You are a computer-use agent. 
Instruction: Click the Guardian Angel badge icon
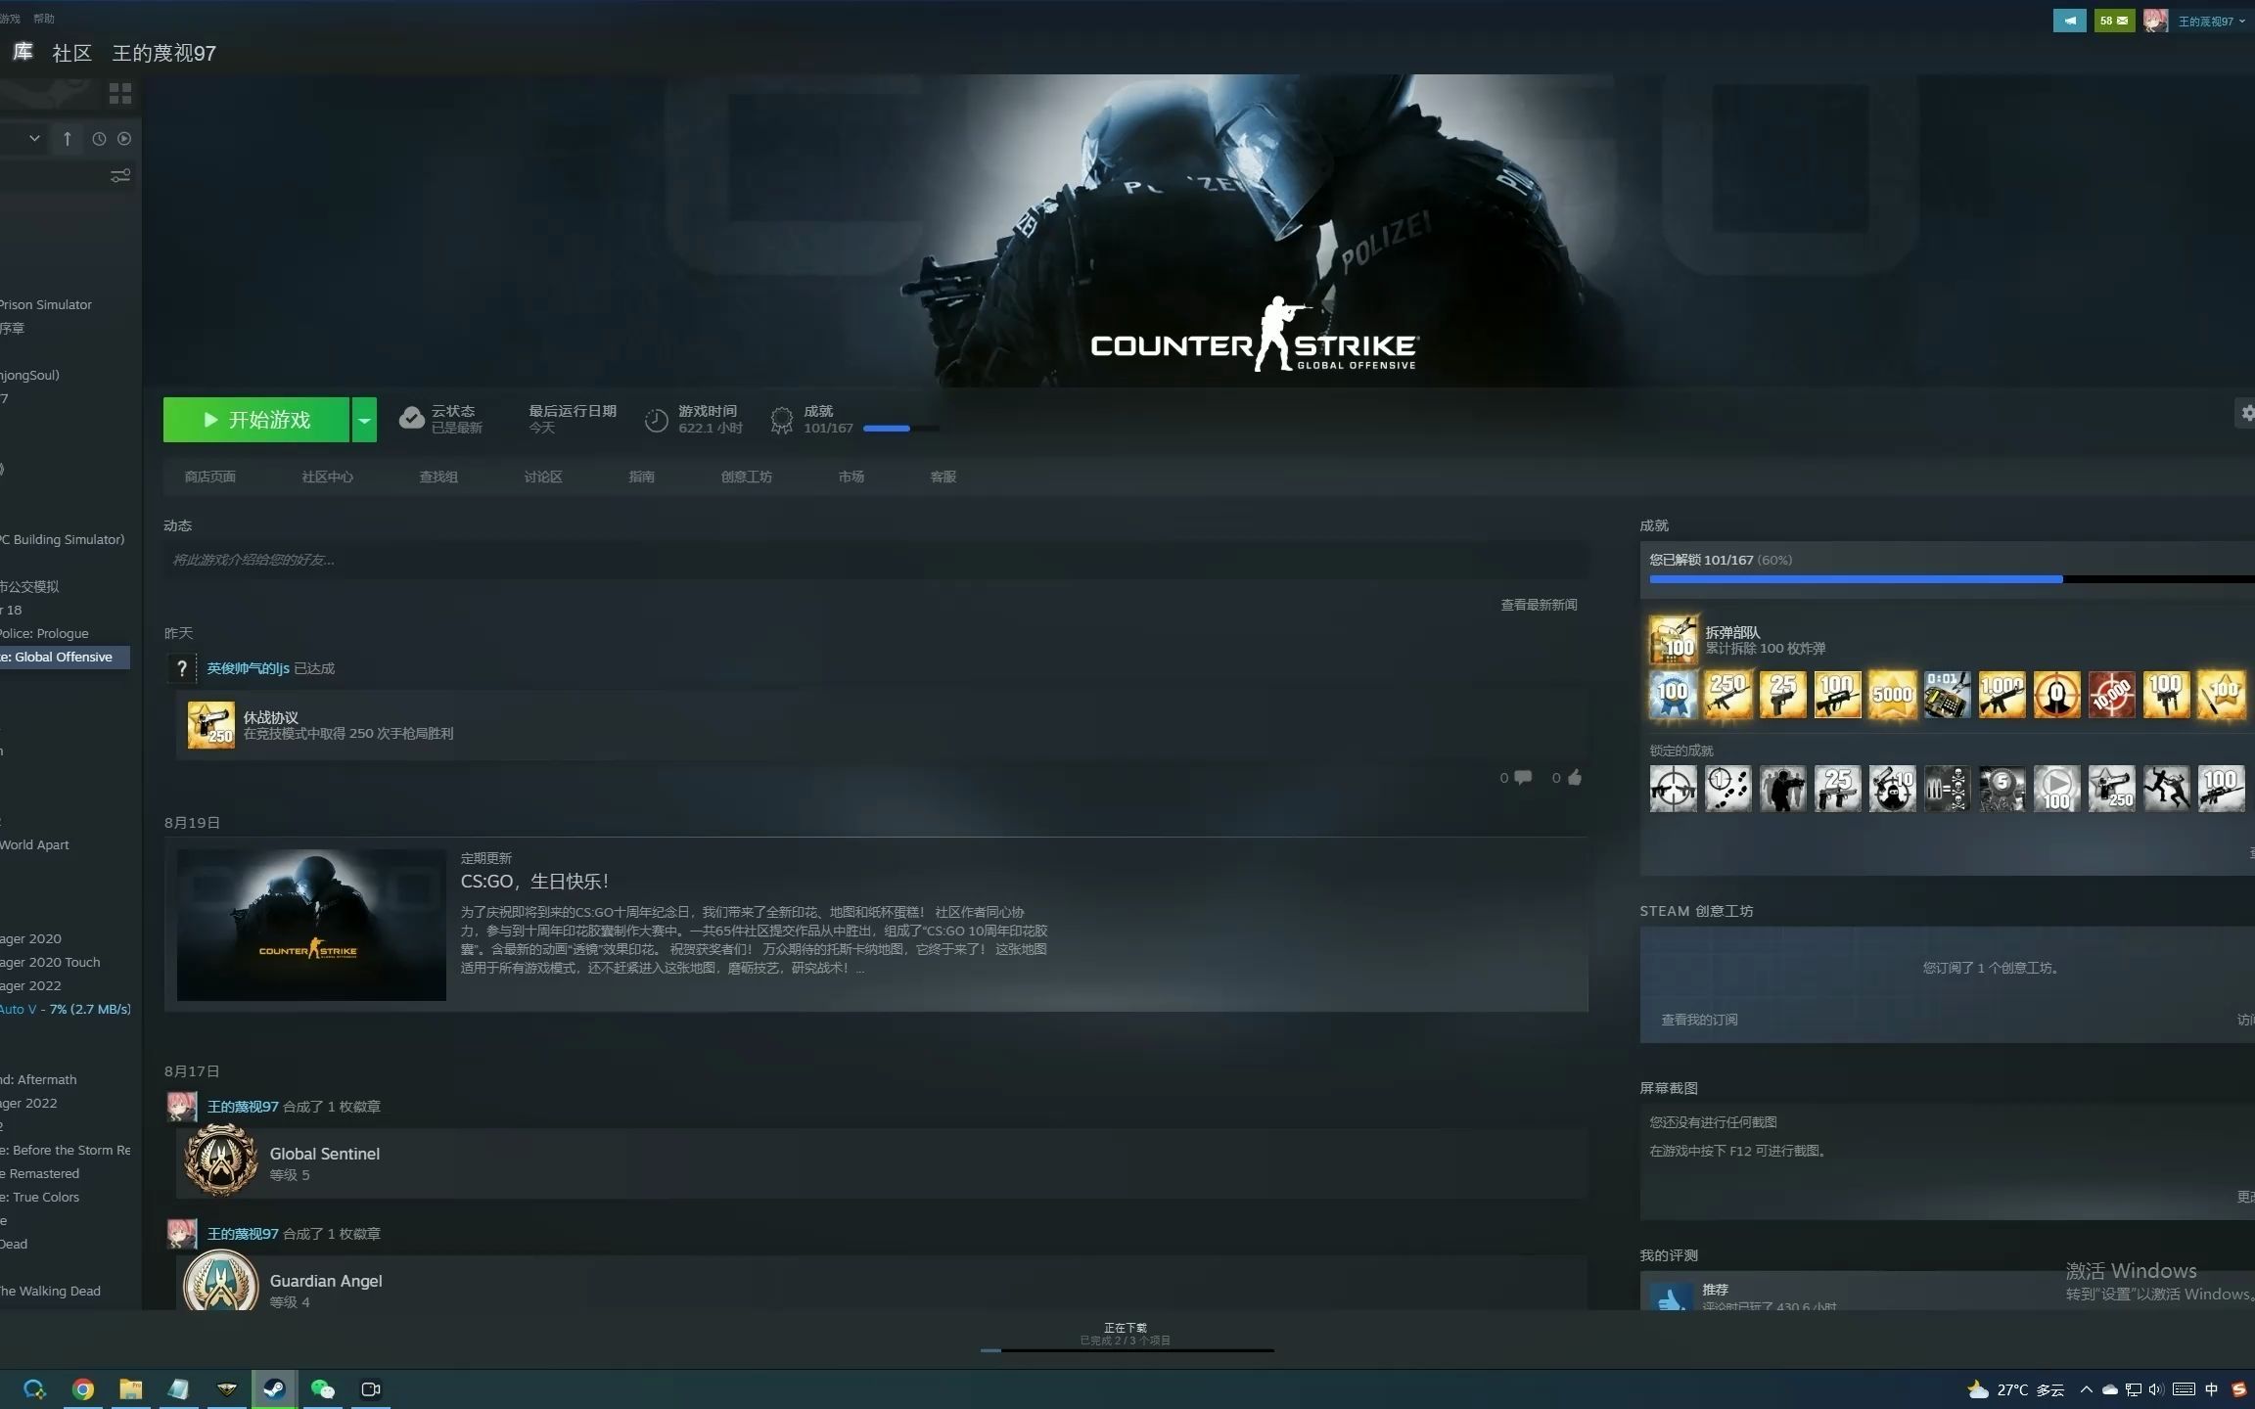pyautogui.click(x=221, y=1283)
